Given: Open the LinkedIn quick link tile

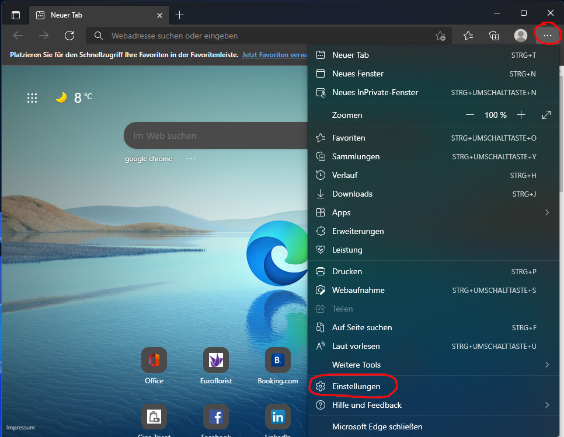Looking at the screenshot, I should pyautogui.click(x=277, y=417).
